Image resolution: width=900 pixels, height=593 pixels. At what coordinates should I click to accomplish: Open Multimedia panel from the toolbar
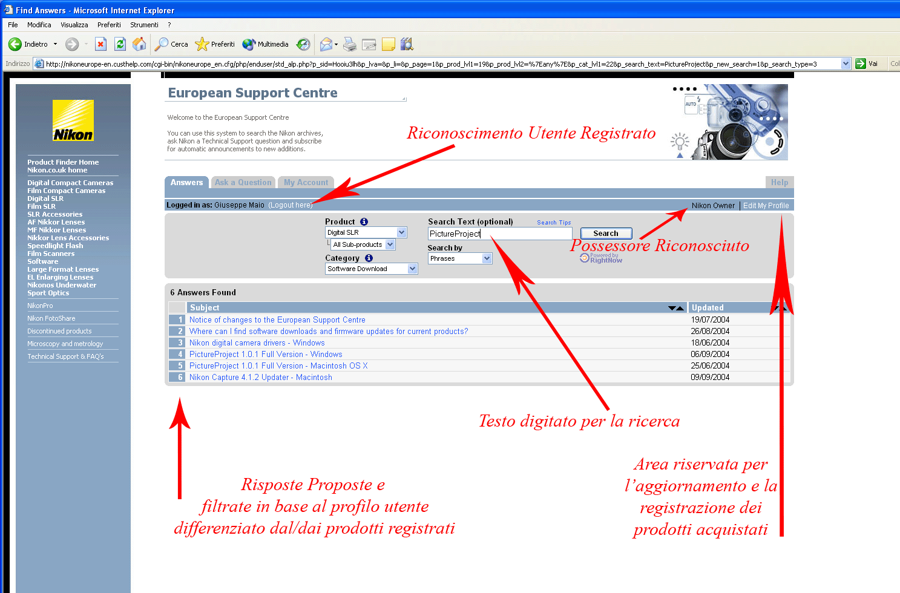[x=265, y=44]
